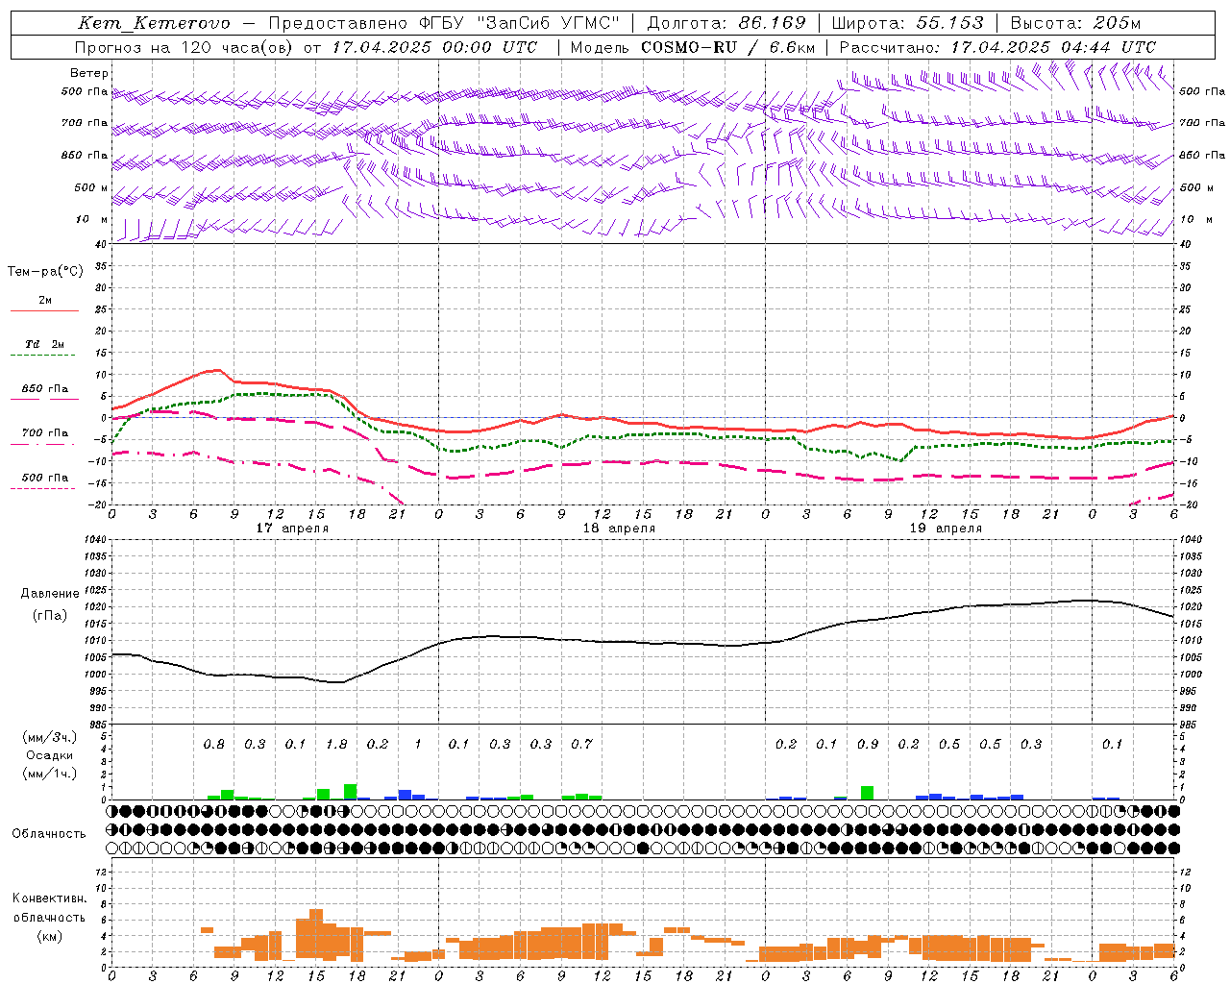Select the "Давление" pressure panel label
The image size is (1230, 984).
(50, 594)
